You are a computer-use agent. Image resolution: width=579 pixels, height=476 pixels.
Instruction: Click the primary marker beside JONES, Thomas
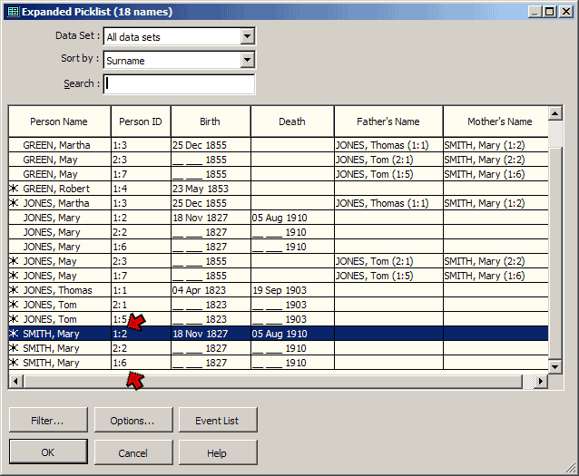14,289
